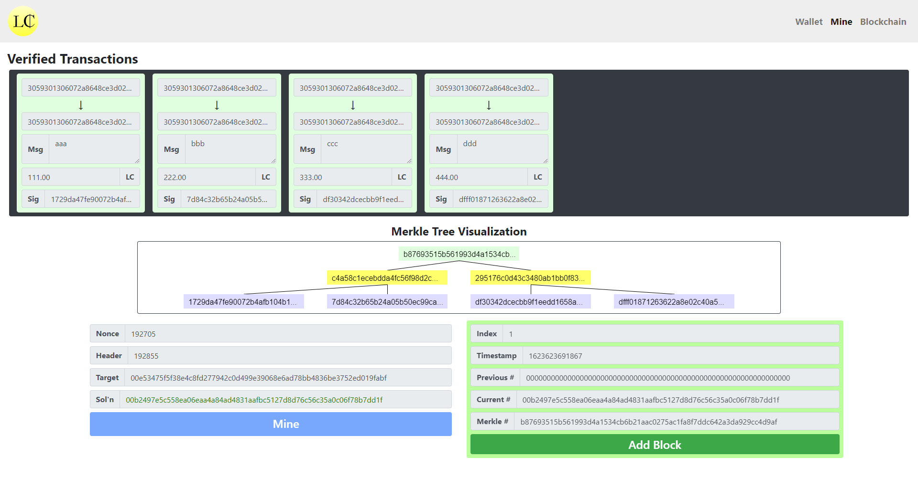Screen dimensions: 918x479
Task: Click the 'ddd' message text box
Action: (503, 149)
